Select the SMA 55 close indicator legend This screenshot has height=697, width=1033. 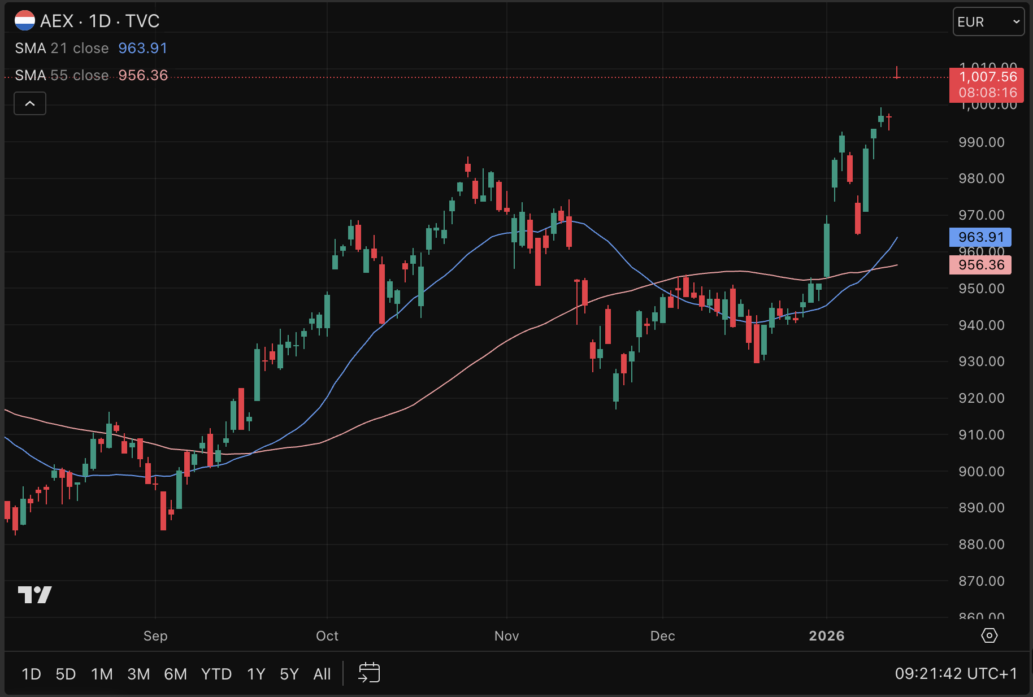click(x=62, y=75)
